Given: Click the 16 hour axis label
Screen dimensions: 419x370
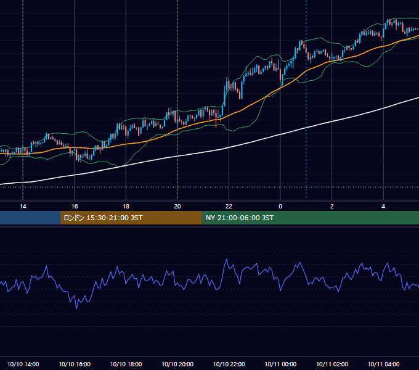Looking at the screenshot, I should [75, 207].
